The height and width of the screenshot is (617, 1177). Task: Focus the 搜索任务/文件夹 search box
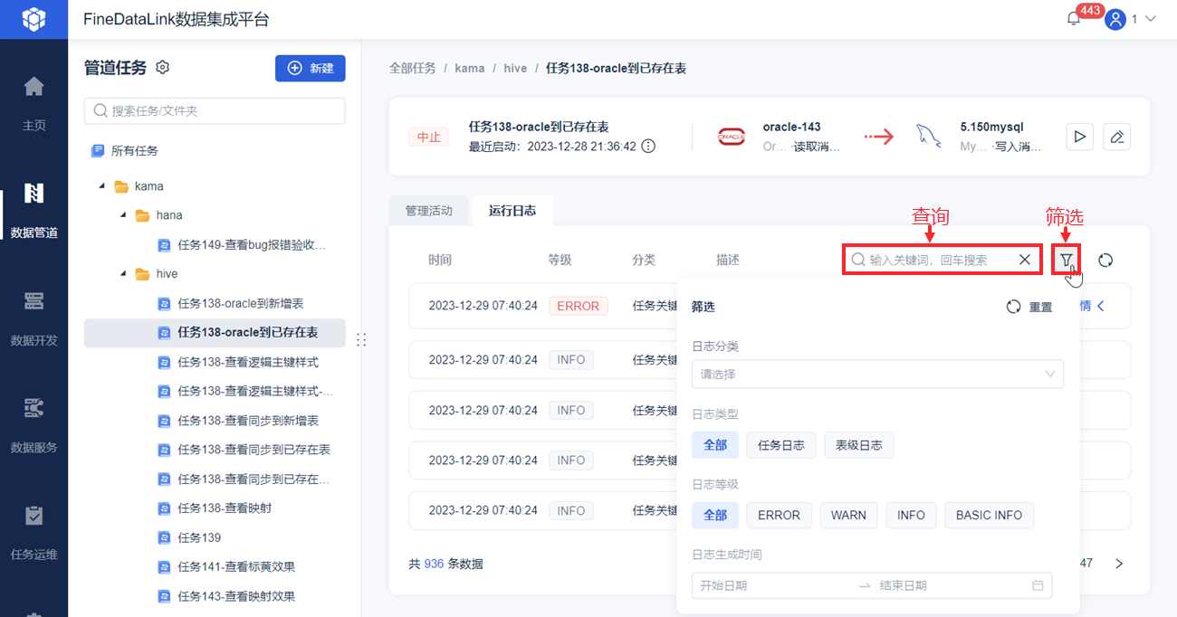215,111
